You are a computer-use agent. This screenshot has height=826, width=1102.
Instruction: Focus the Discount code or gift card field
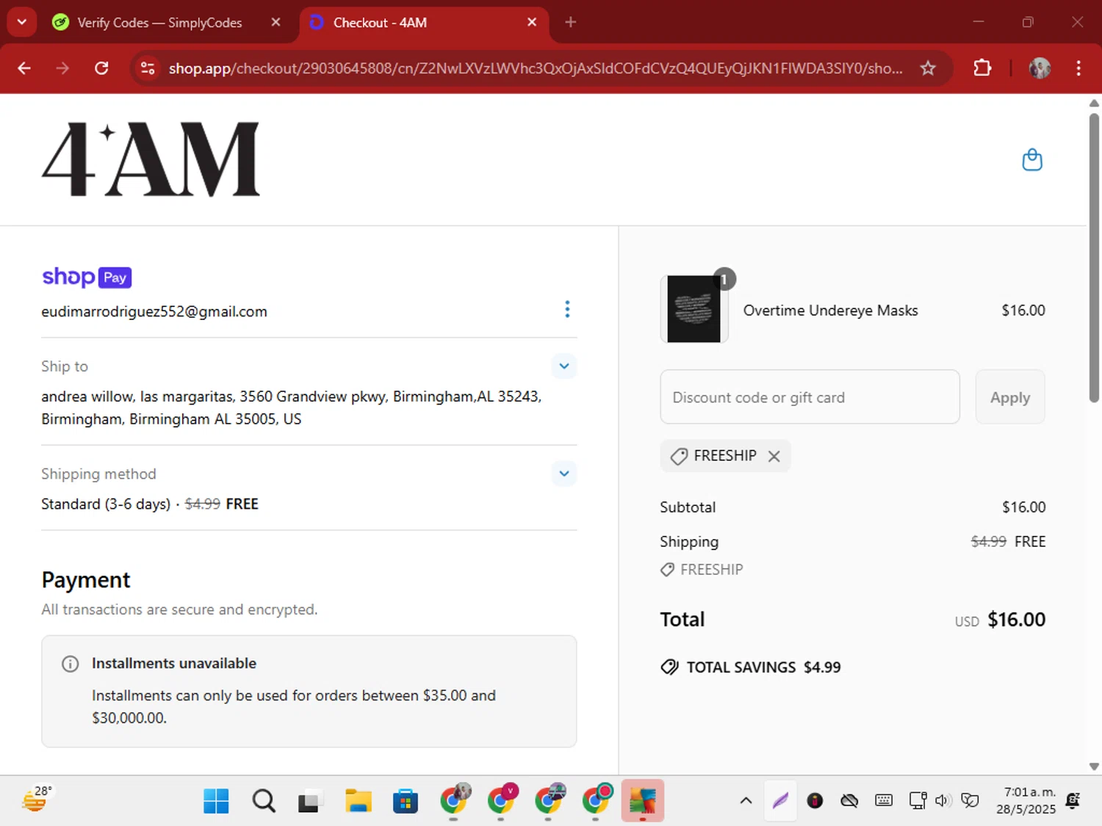(810, 397)
